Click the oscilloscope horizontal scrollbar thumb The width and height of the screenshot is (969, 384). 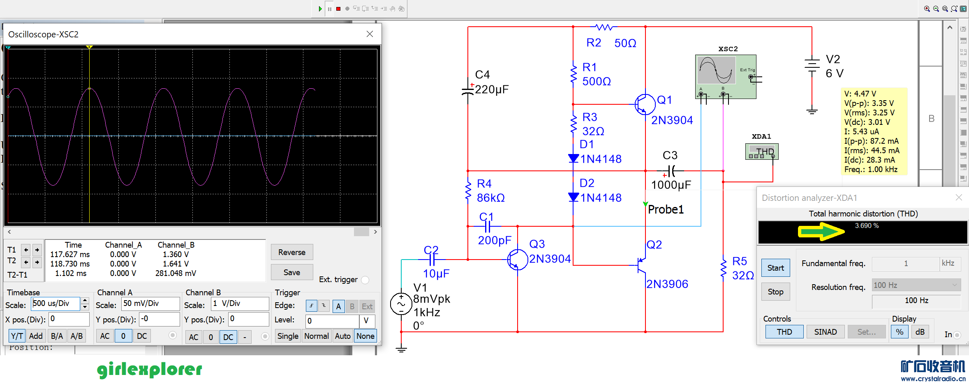(x=361, y=232)
